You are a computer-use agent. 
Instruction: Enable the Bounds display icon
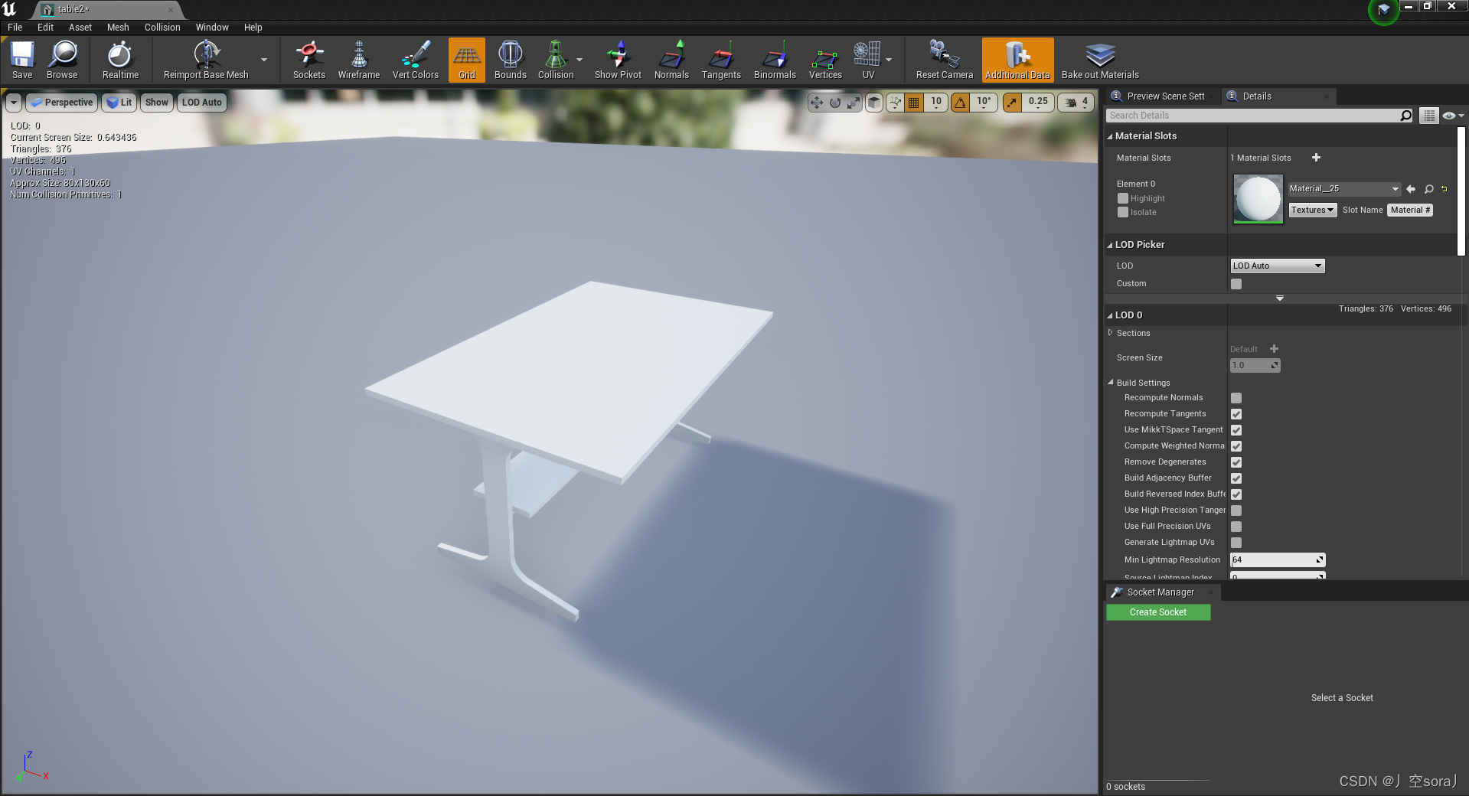[x=510, y=60]
